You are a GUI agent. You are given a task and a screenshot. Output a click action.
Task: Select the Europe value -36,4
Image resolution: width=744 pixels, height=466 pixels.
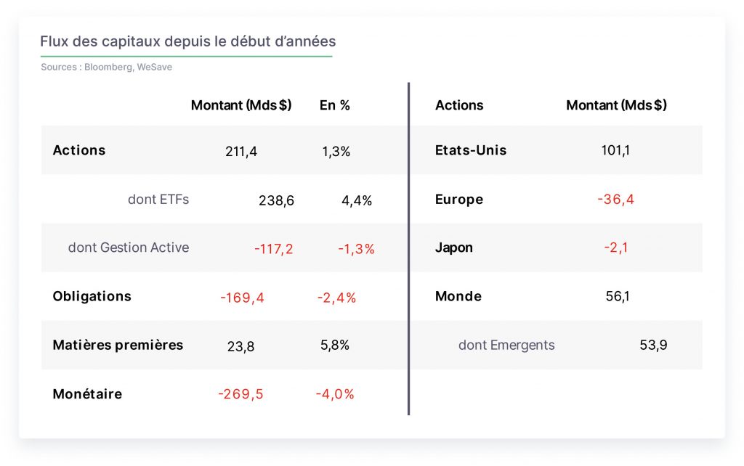pyautogui.click(x=615, y=199)
